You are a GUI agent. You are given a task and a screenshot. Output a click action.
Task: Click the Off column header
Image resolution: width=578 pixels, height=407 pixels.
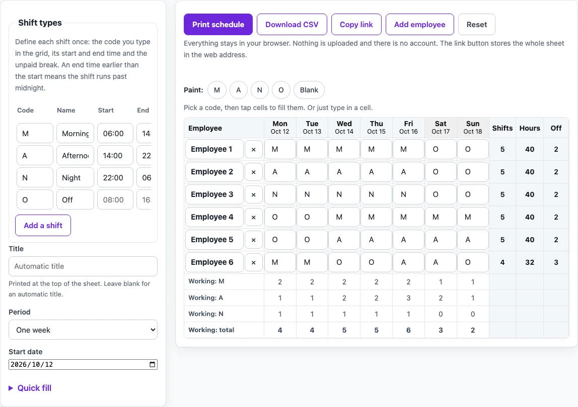[556, 128]
